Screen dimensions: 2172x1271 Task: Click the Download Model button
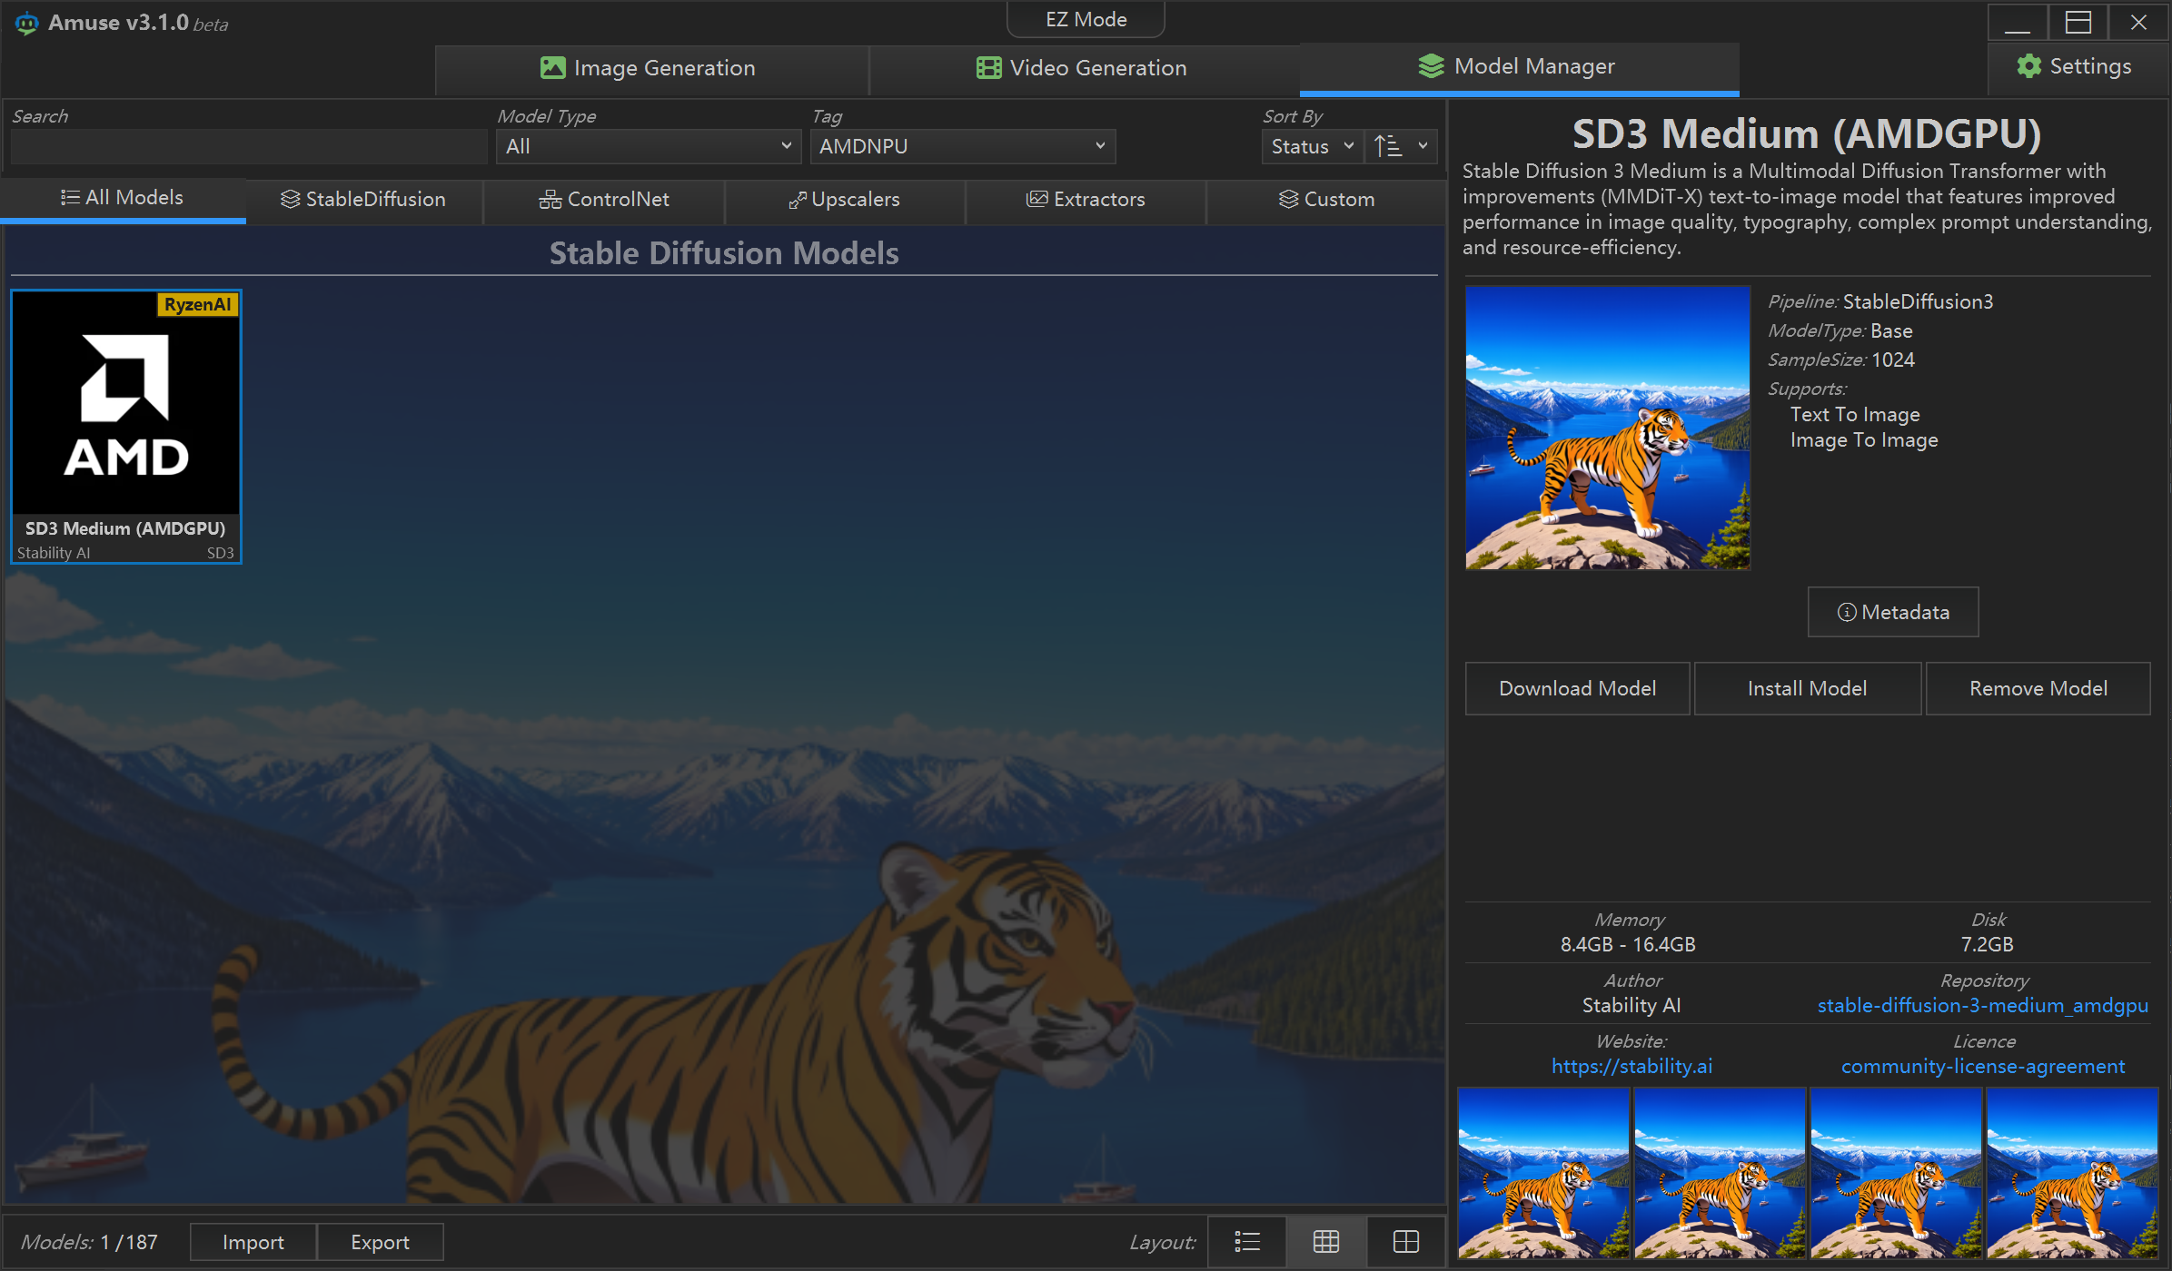1577,688
